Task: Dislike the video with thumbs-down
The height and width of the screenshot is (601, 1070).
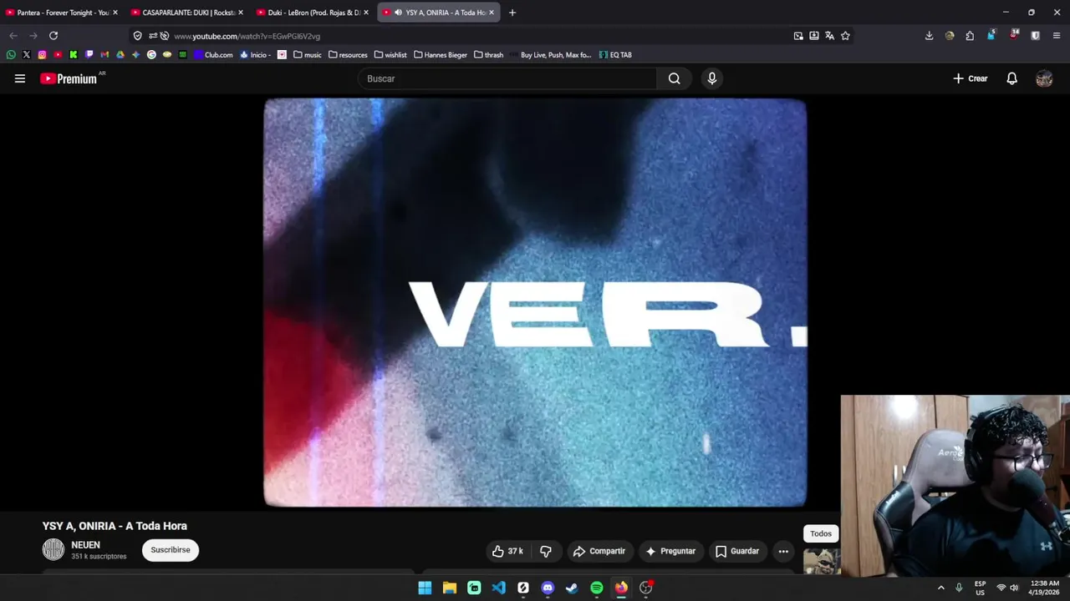Action: coord(546,551)
